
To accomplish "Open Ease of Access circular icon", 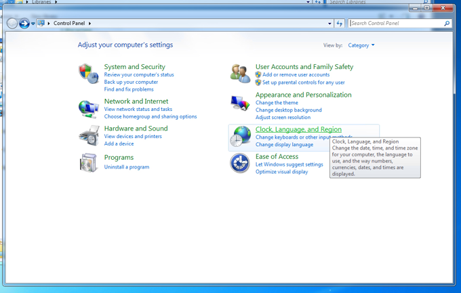I will (x=240, y=163).
